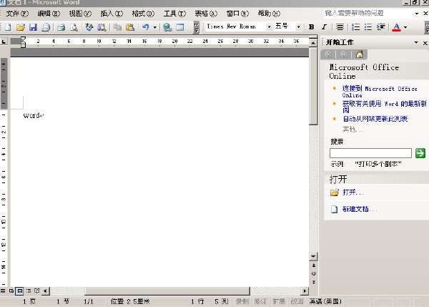The width and height of the screenshot is (429, 307).
Task: Open the Research tool icon
Action: pos(102,27)
